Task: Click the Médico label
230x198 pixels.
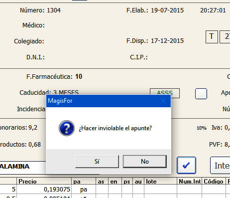Action: tap(33, 25)
